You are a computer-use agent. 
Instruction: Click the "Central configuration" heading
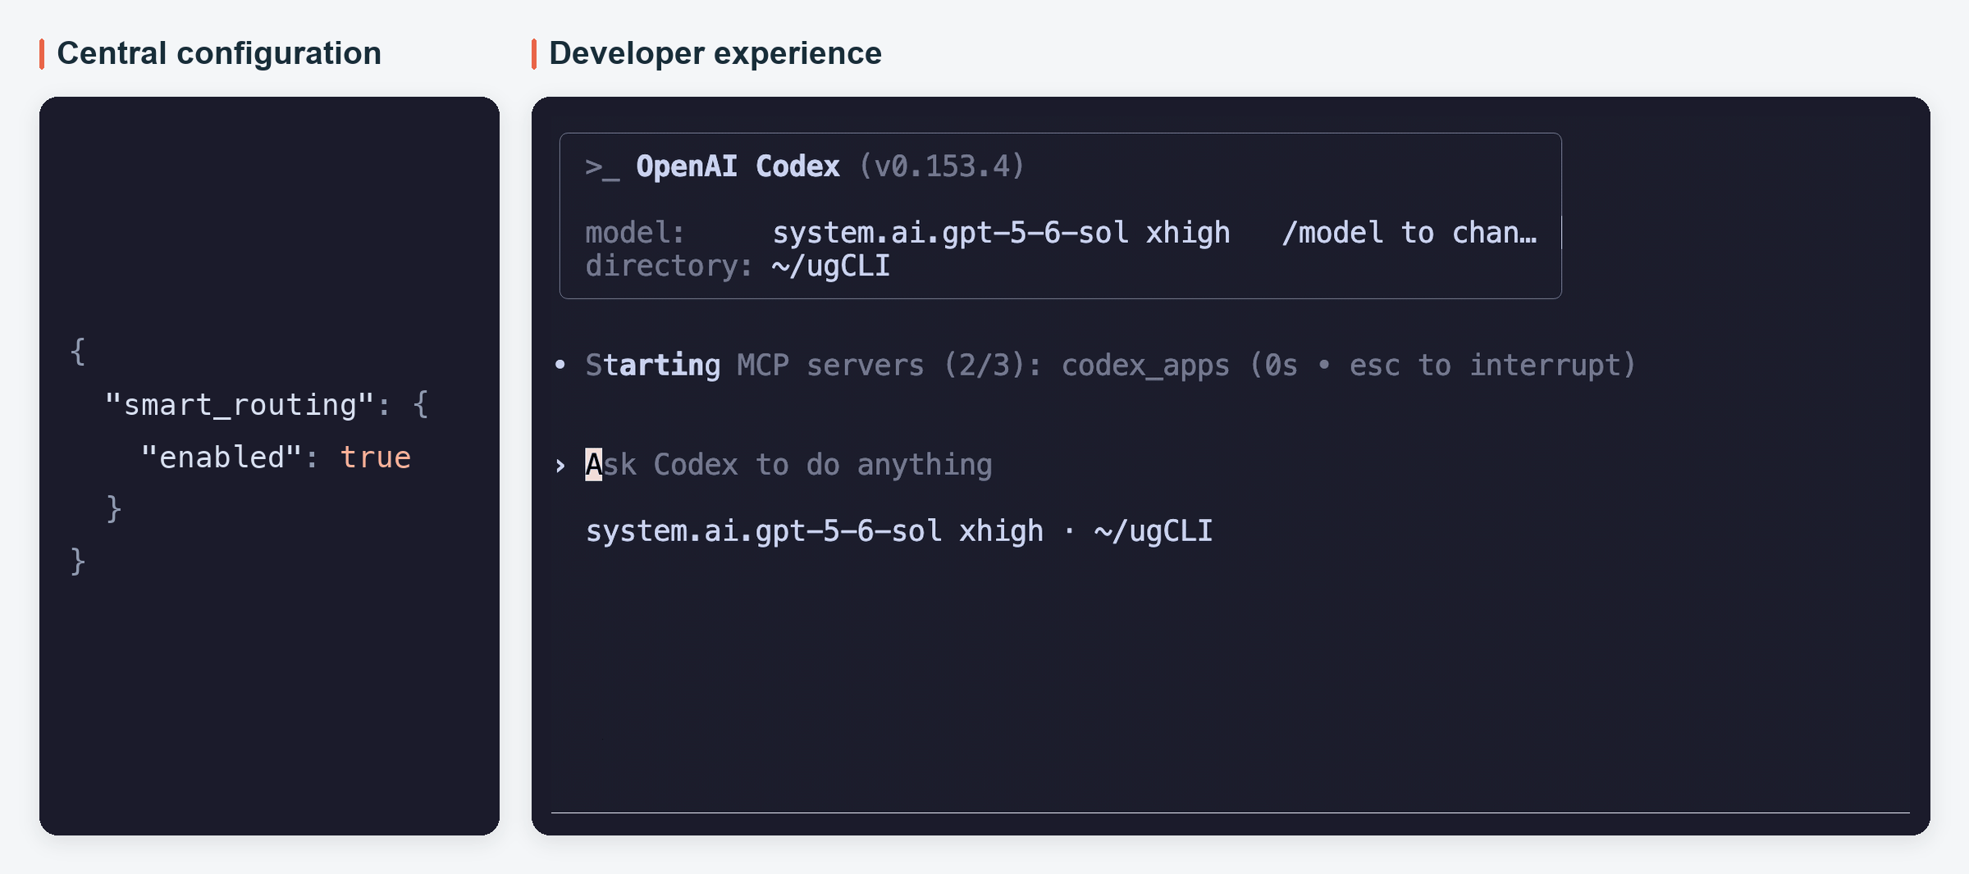pyautogui.click(x=219, y=53)
